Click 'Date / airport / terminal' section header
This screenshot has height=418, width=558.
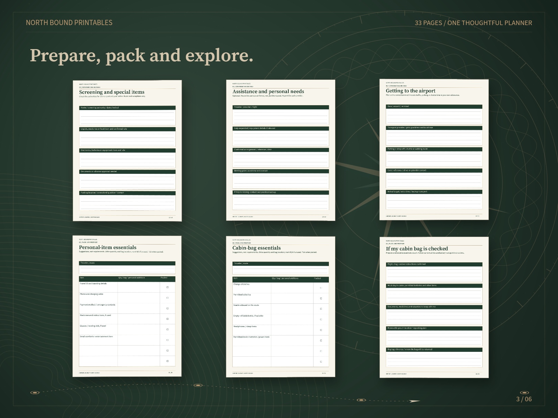434,107
